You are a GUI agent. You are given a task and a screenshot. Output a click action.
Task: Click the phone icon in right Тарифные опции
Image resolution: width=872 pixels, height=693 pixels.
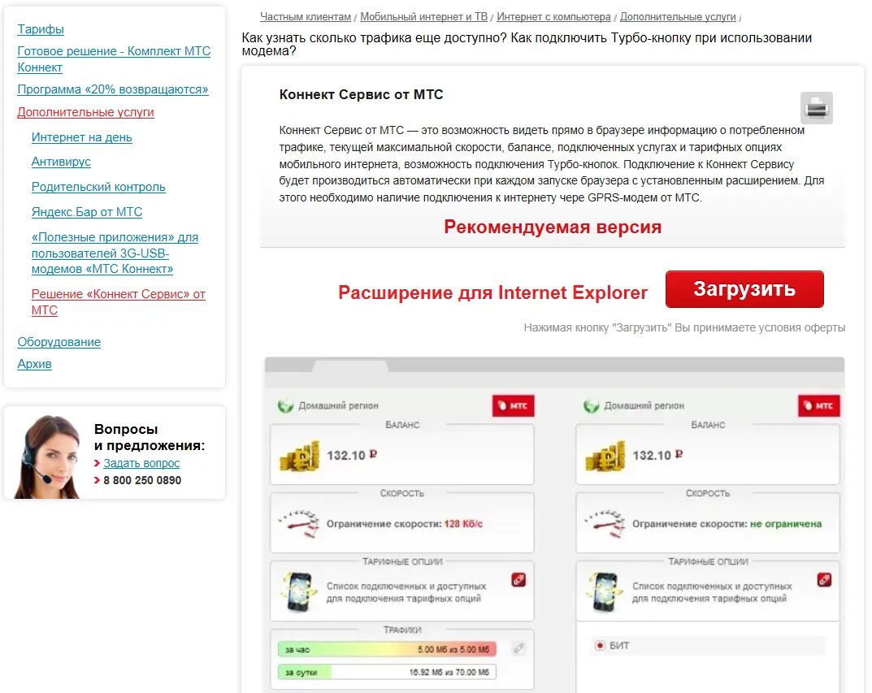pos(605,592)
